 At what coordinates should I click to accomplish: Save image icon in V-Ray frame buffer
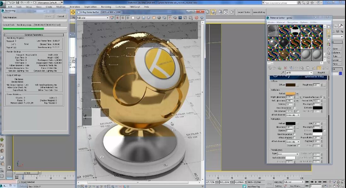pyautogui.click(x=143, y=18)
